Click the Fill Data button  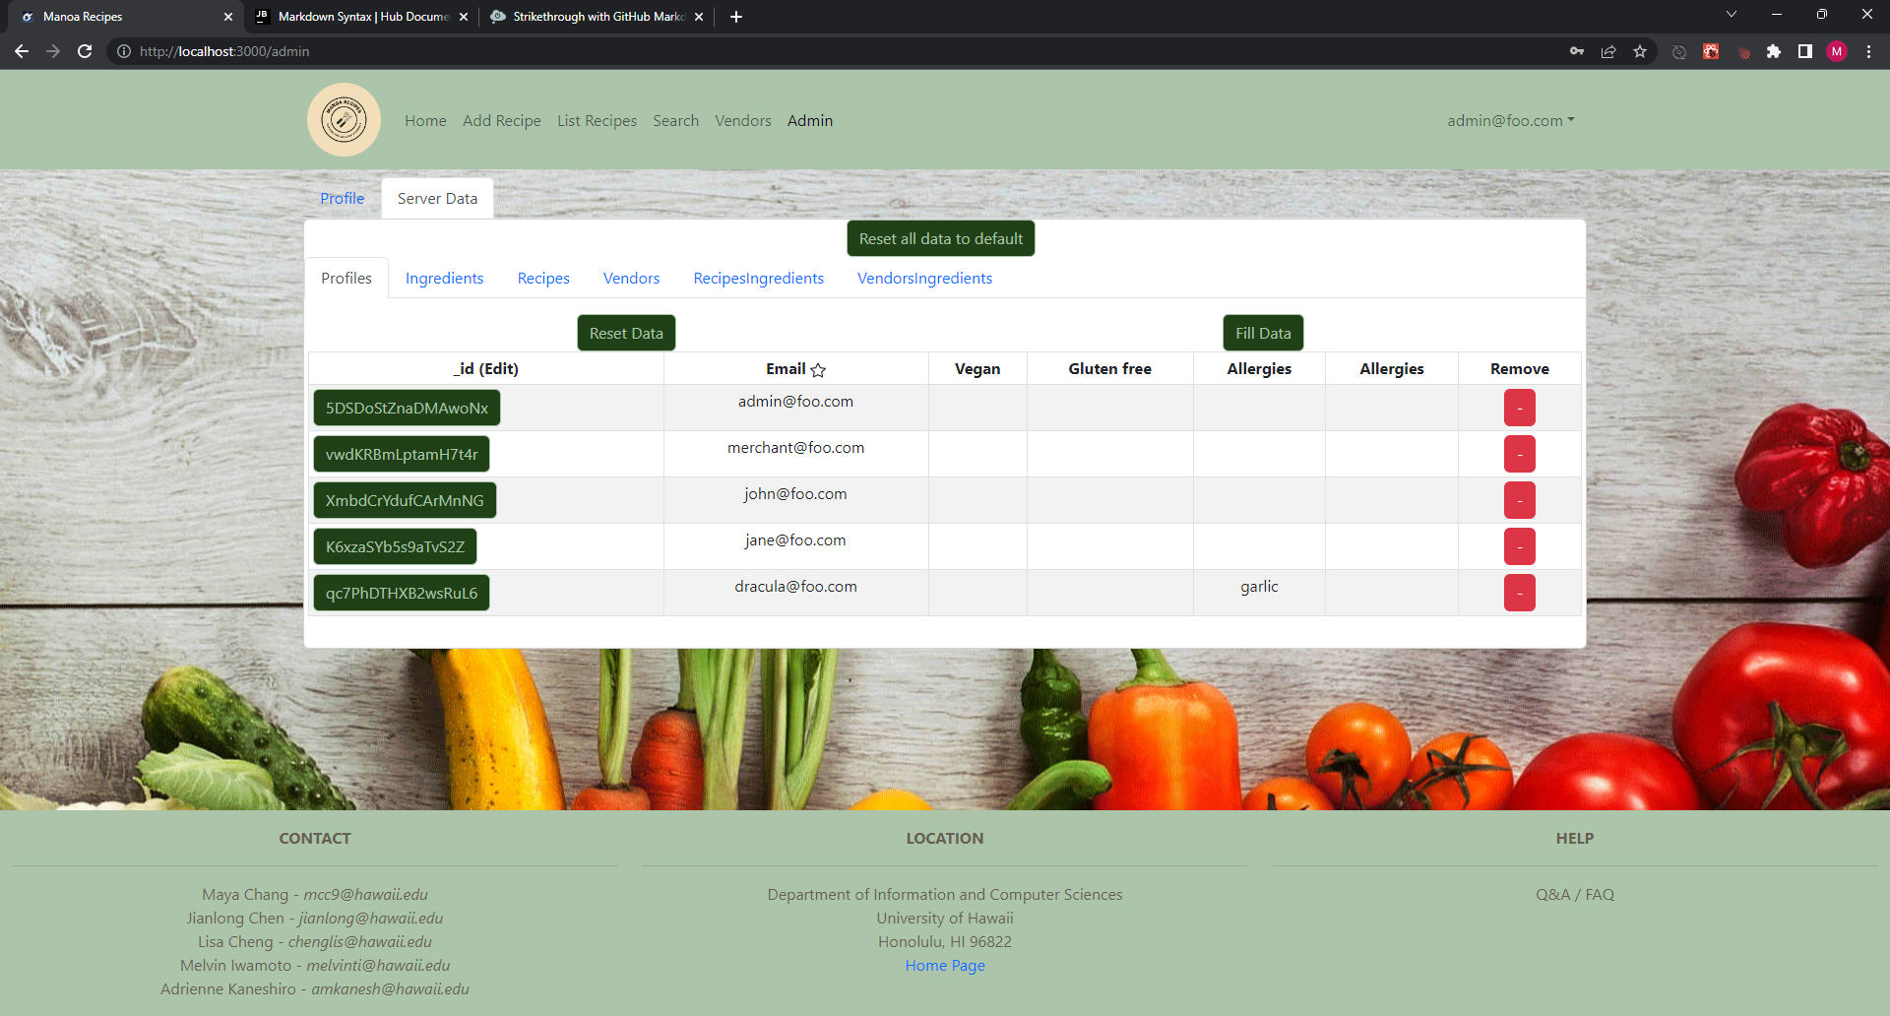pyautogui.click(x=1263, y=333)
